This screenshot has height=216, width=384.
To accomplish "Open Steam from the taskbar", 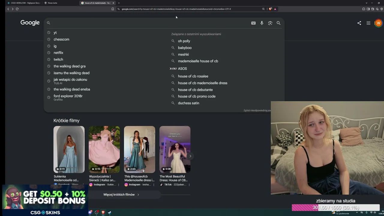I will point(109,212).
